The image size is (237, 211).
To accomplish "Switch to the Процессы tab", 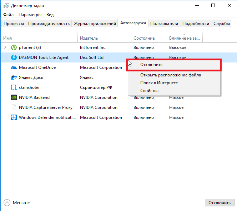I will click(14, 24).
